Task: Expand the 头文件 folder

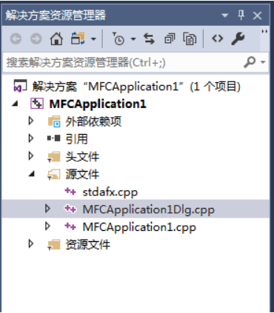Action: (31, 156)
